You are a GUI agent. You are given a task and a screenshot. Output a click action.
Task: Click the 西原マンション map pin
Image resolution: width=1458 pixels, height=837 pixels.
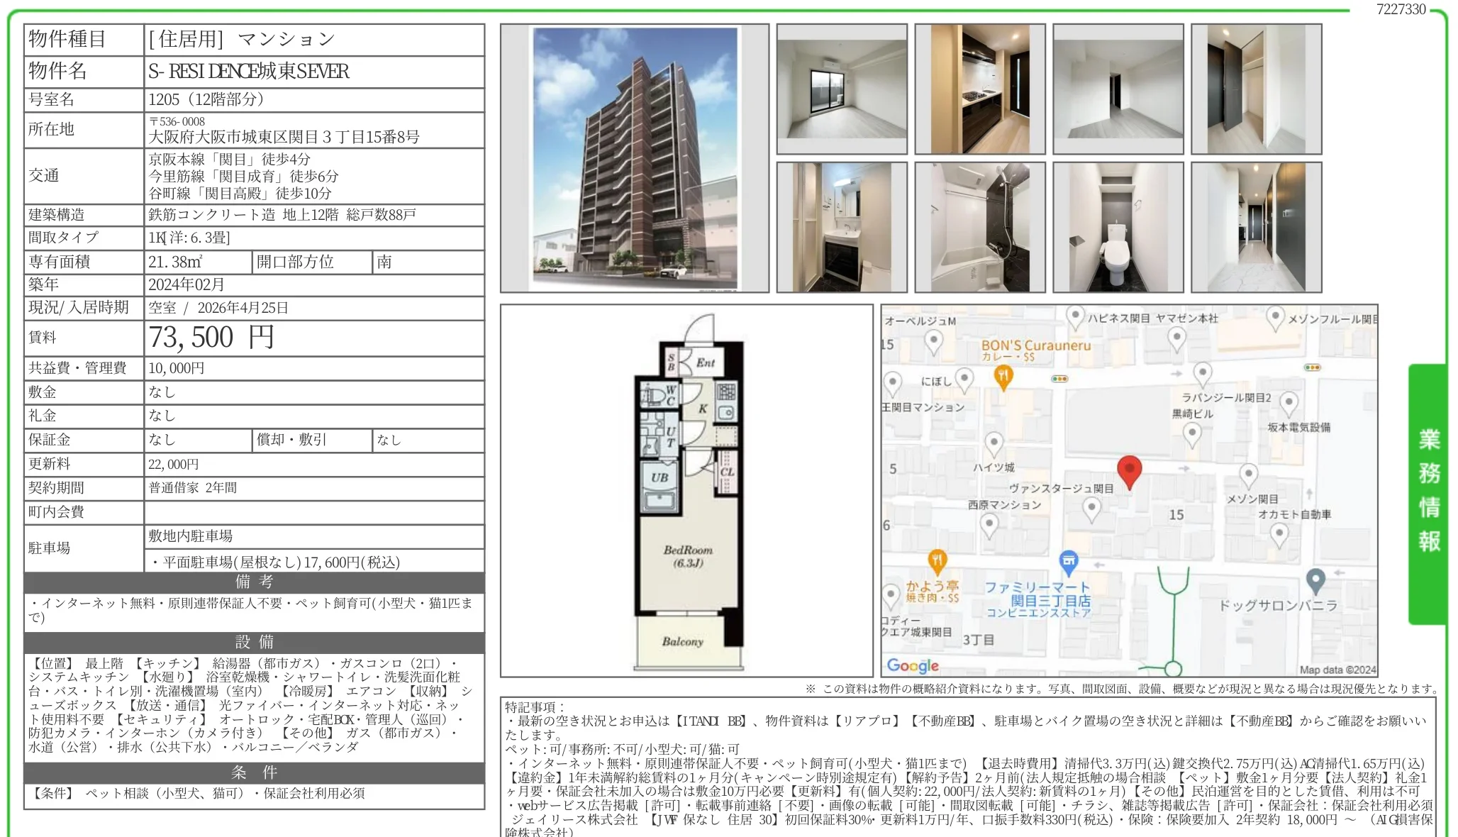[x=989, y=521]
